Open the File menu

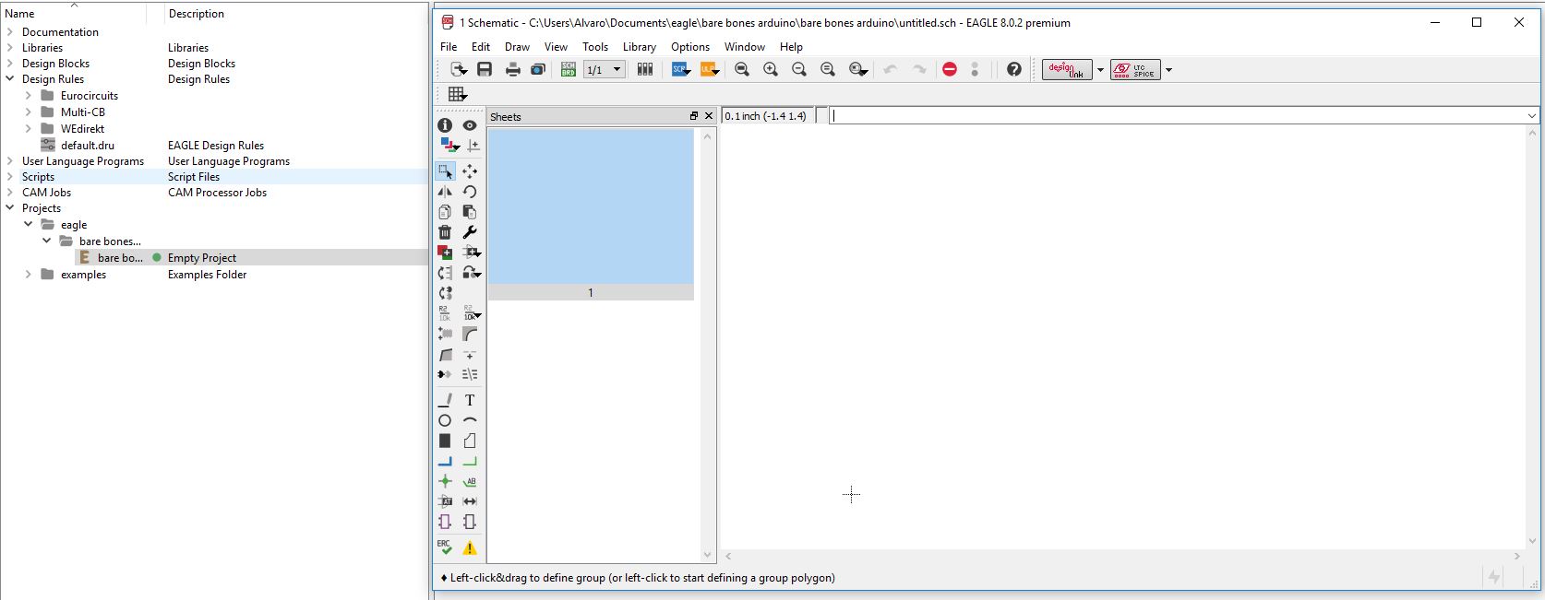449,47
